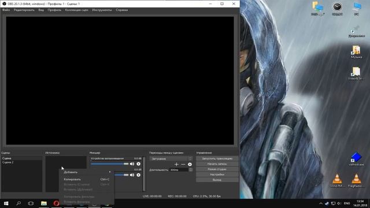Select Сцена 2 in scenes list
The image size is (370, 208).
coord(22,162)
